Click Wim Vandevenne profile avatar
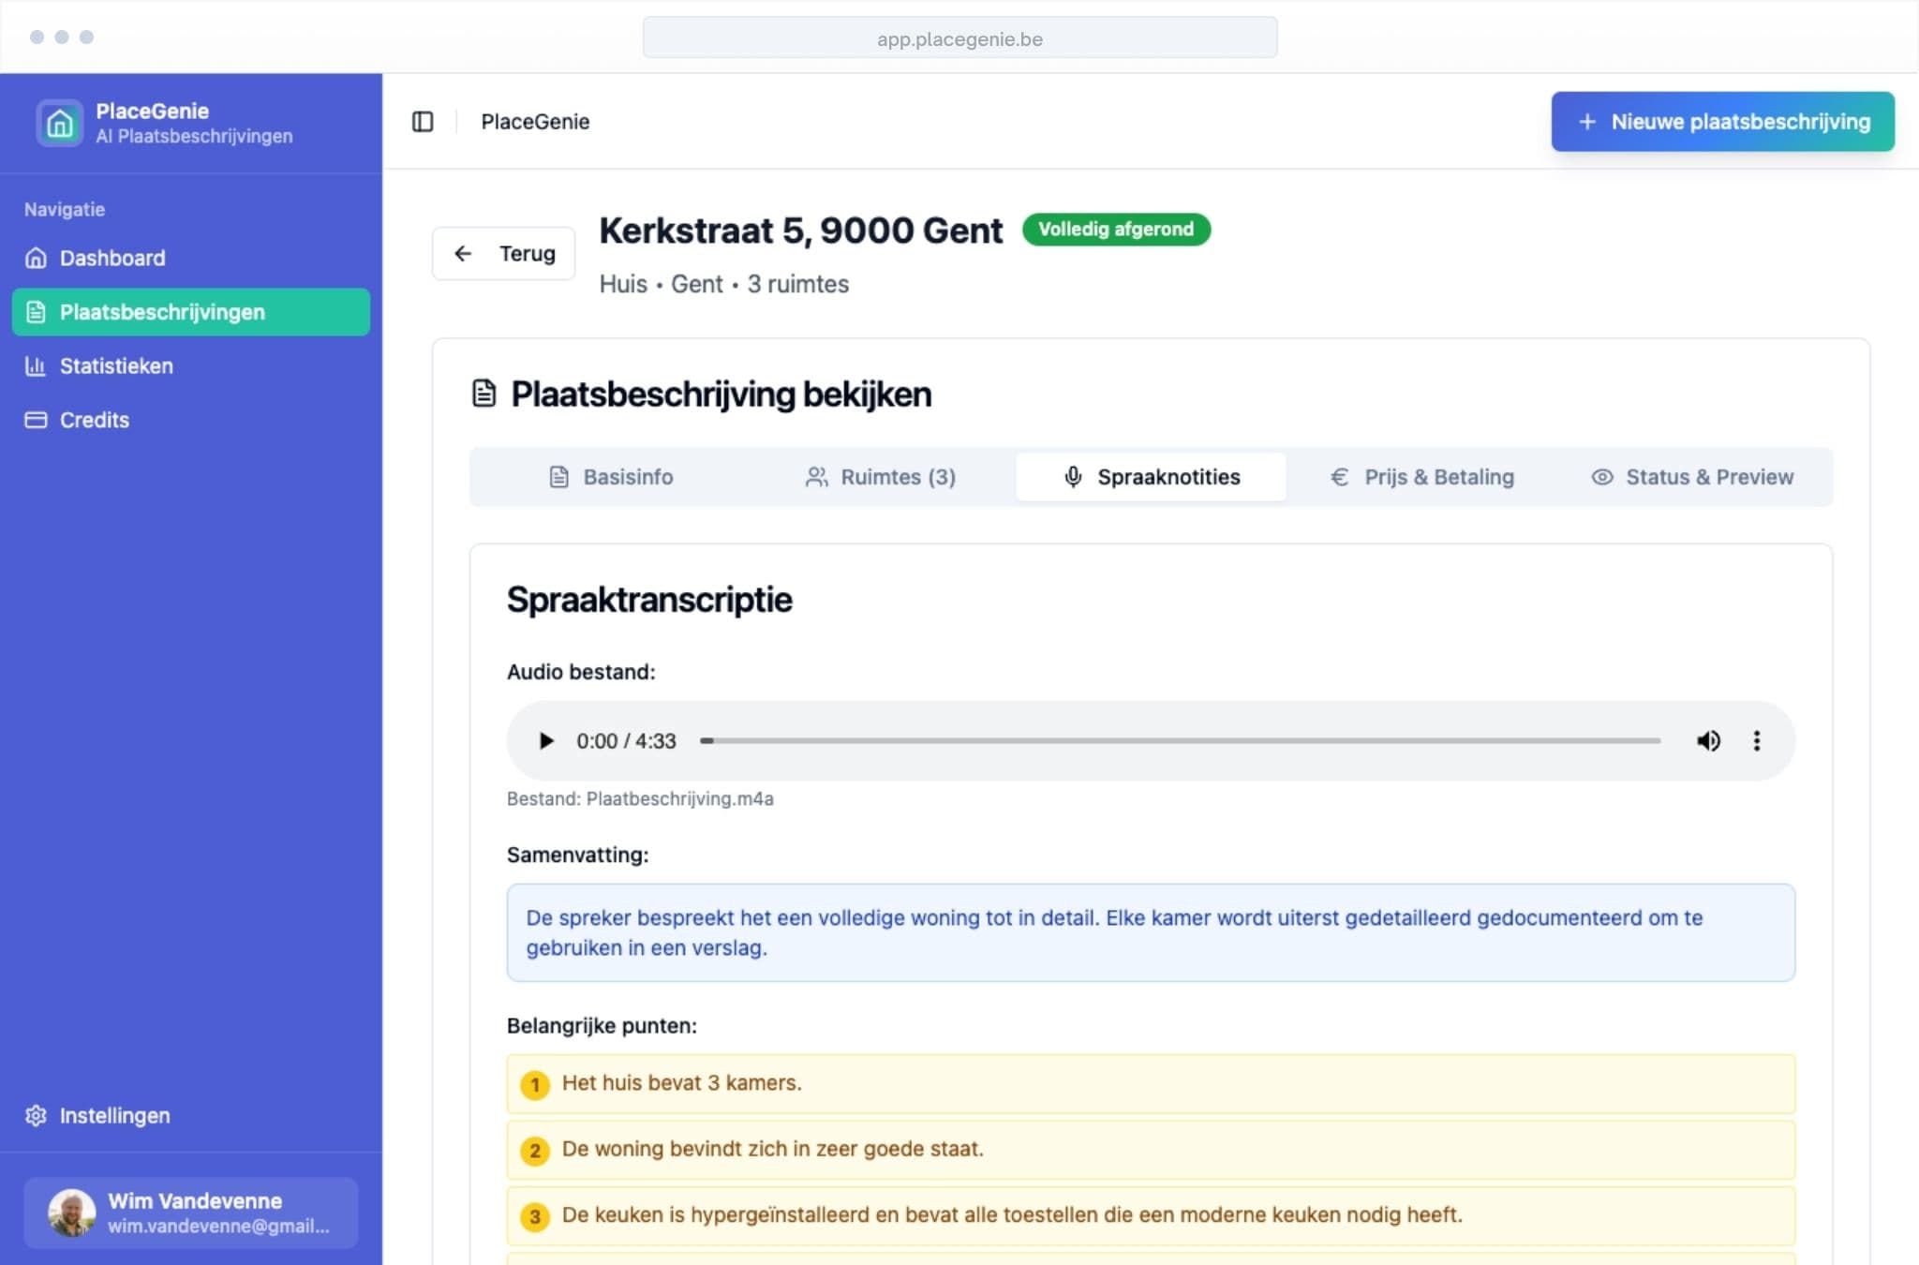Screen dimensions: 1919x1265 72,1213
